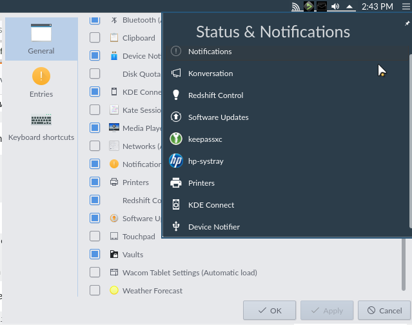Enable the Wacom Tablet Settings checkbox
Image resolution: width=412 pixels, height=325 pixels.
point(95,272)
